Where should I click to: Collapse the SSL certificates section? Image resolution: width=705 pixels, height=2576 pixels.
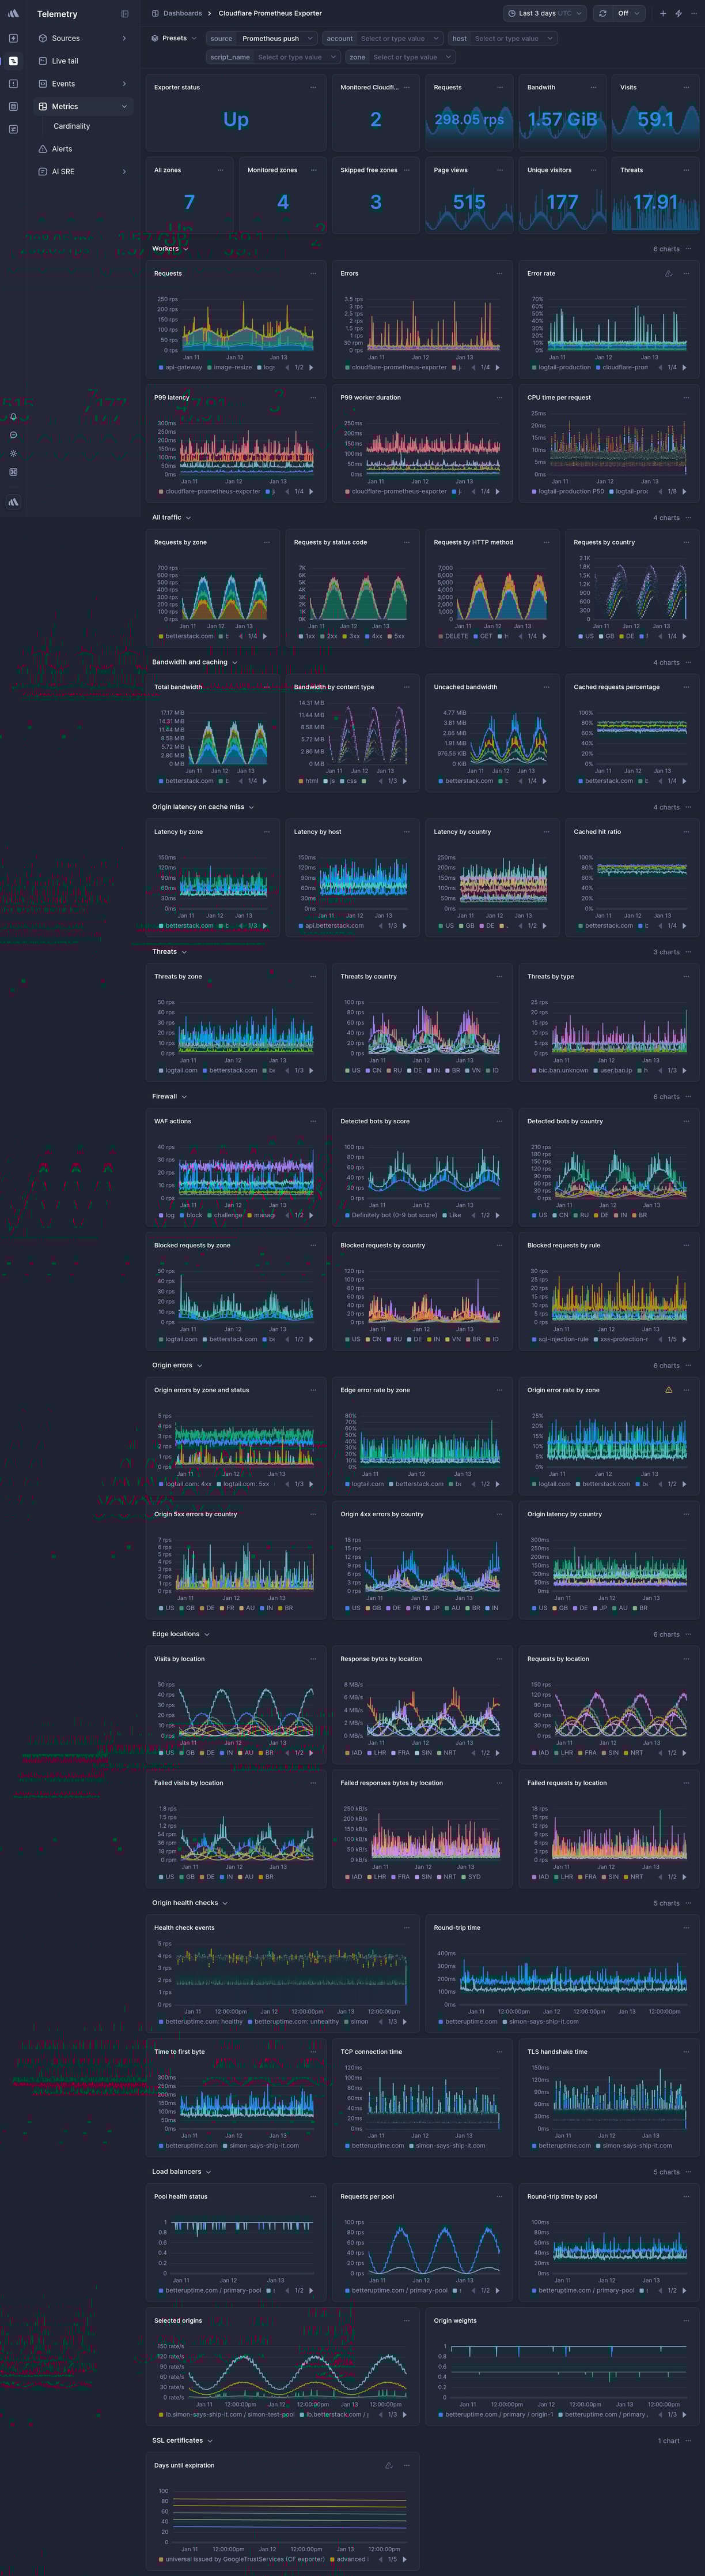click(x=183, y=2440)
